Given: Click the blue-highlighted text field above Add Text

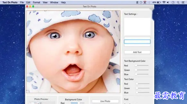Looking at the screenshot, I should [137, 41].
